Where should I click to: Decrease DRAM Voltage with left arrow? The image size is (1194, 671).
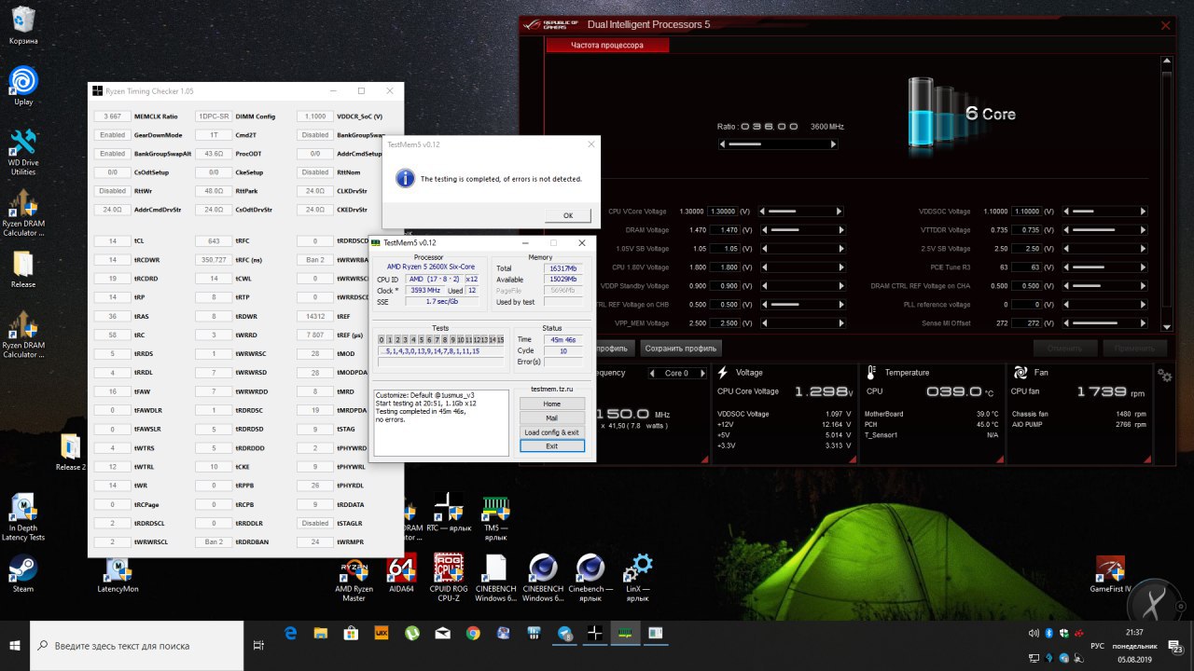pos(762,230)
